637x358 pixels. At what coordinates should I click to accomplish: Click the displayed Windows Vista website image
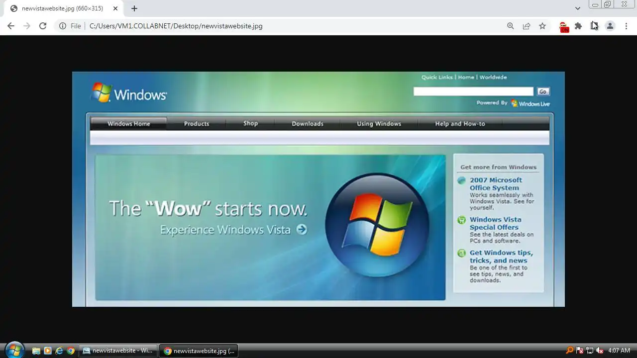318,189
